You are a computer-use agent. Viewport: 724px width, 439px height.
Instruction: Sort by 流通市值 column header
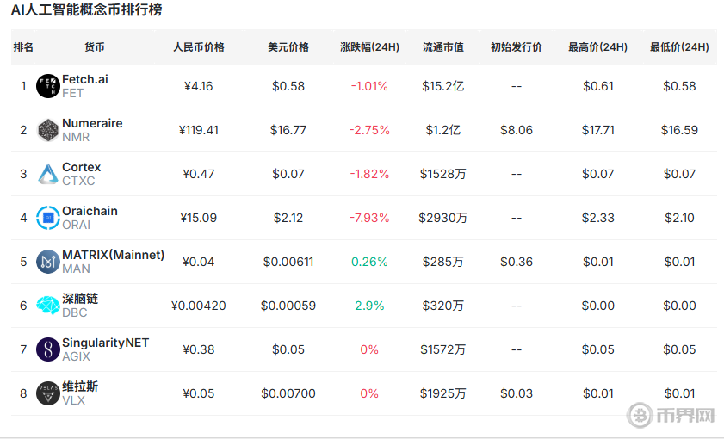click(443, 47)
